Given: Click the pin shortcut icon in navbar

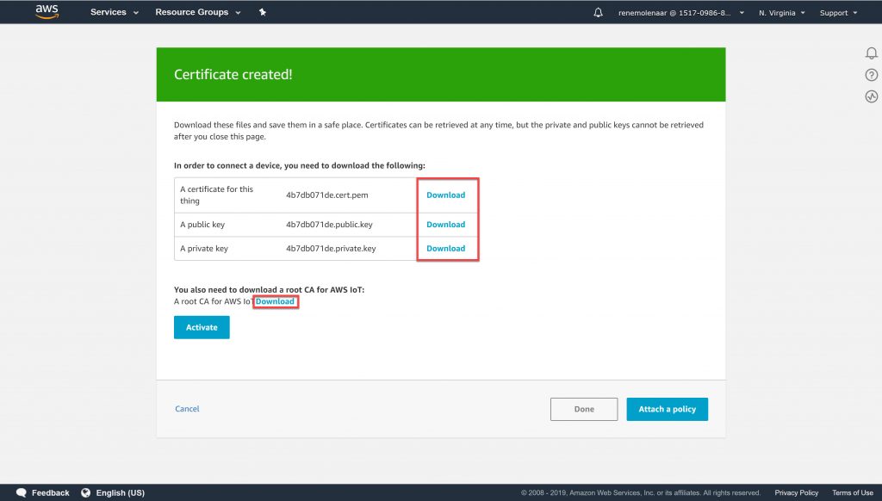Looking at the screenshot, I should pos(262,13).
